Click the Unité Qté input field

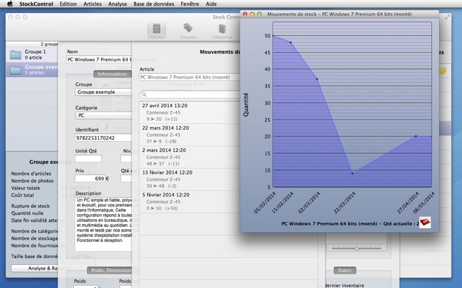tap(88, 159)
